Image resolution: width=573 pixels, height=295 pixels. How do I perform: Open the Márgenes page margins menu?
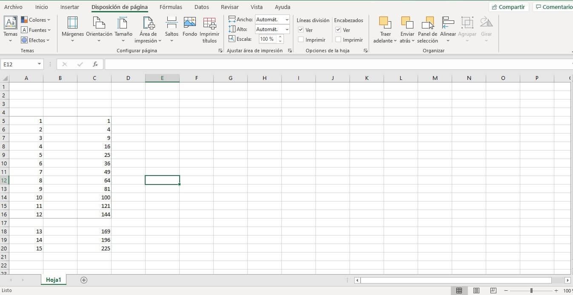pyautogui.click(x=73, y=29)
